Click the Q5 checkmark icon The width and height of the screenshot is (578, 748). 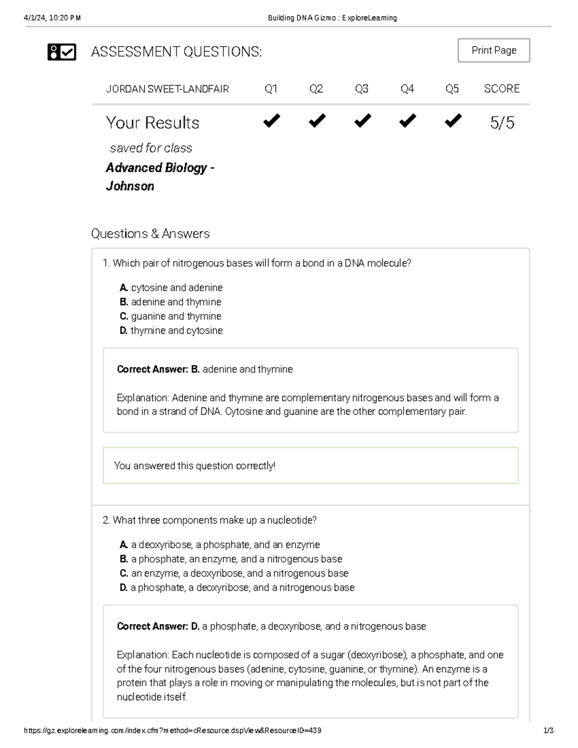(452, 122)
